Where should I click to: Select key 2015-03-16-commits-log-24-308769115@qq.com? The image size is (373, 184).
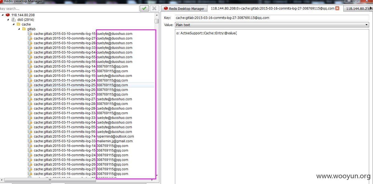tap(81, 155)
